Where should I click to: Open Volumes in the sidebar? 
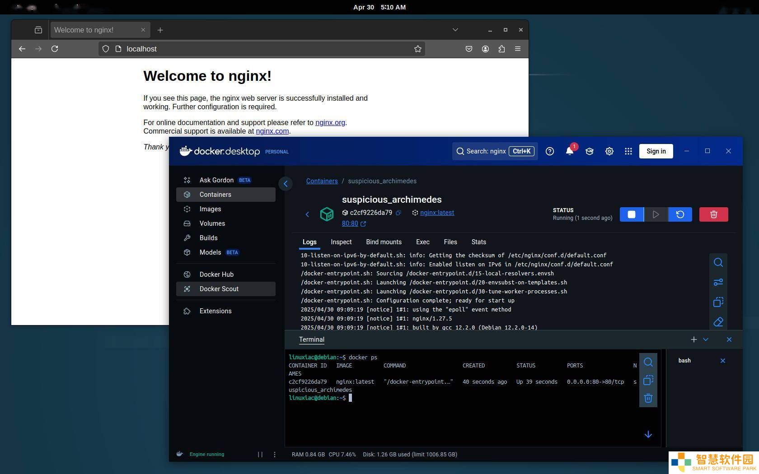coord(226,223)
